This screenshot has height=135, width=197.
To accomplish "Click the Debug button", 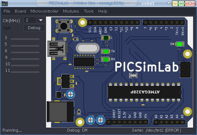I will pyautogui.click(x=34, y=28).
